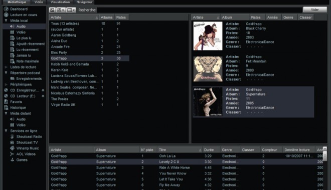Select artist Arcade Fire in list
Image resolution: width=331 pixels, height=190 pixels.
[89, 46]
